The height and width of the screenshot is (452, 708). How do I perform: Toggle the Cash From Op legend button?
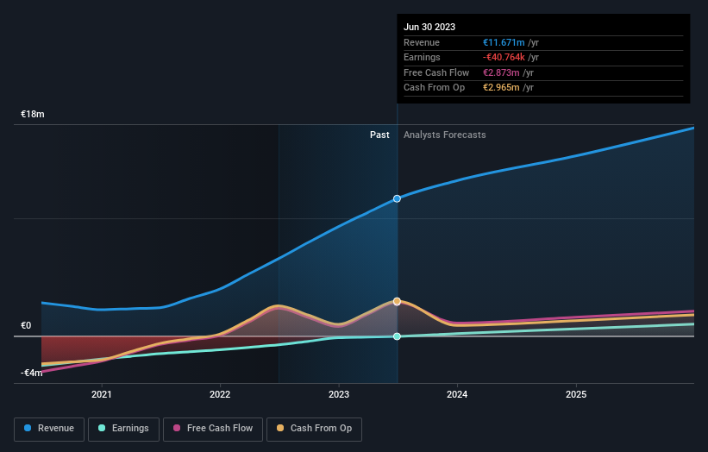point(314,429)
